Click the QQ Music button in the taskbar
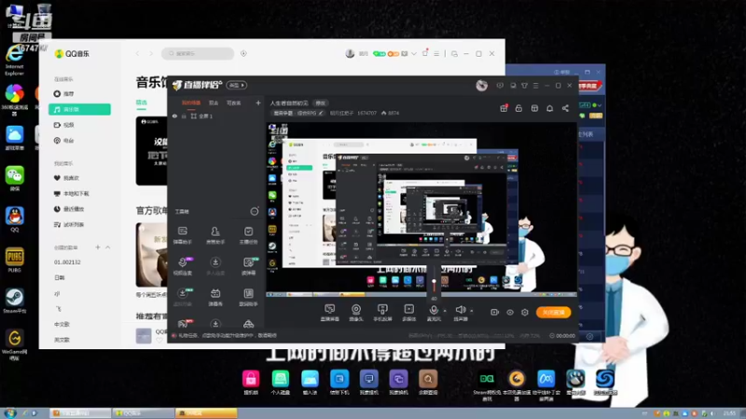Image resolution: width=746 pixels, height=419 pixels. click(x=143, y=413)
